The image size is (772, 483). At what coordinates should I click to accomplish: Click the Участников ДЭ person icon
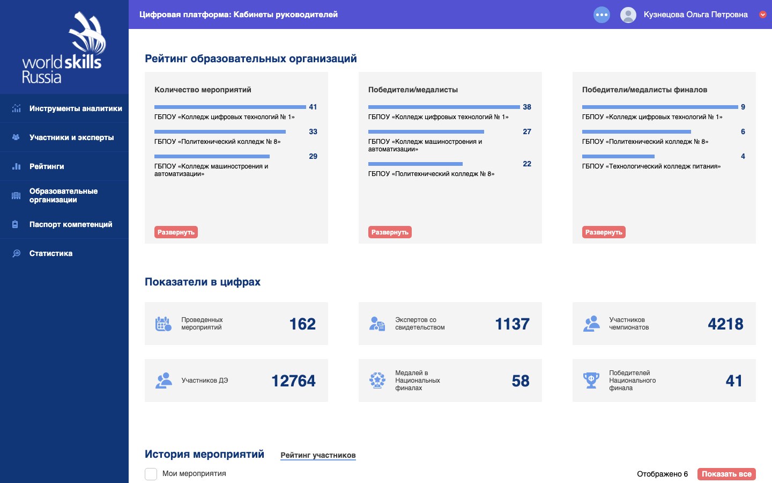point(164,380)
